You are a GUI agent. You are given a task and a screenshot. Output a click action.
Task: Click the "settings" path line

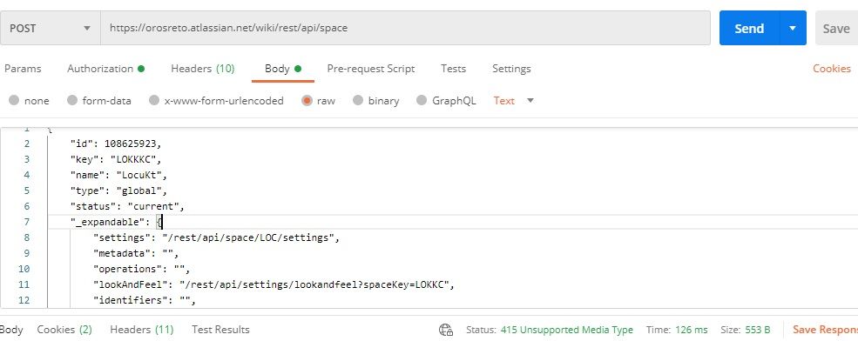pyautogui.click(x=216, y=237)
